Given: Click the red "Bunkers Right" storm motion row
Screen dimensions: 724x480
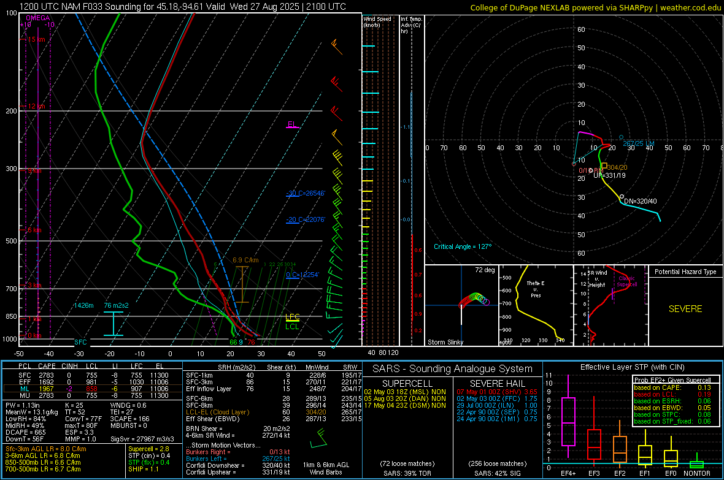Looking at the screenshot, I should click(238, 452).
